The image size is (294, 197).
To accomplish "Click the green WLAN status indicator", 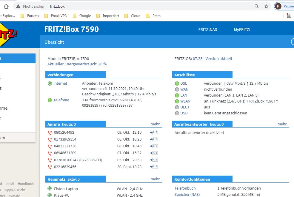I will (x=177, y=101).
